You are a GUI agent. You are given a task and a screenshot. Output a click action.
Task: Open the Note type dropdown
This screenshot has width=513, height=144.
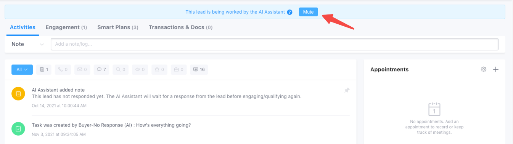[28, 44]
